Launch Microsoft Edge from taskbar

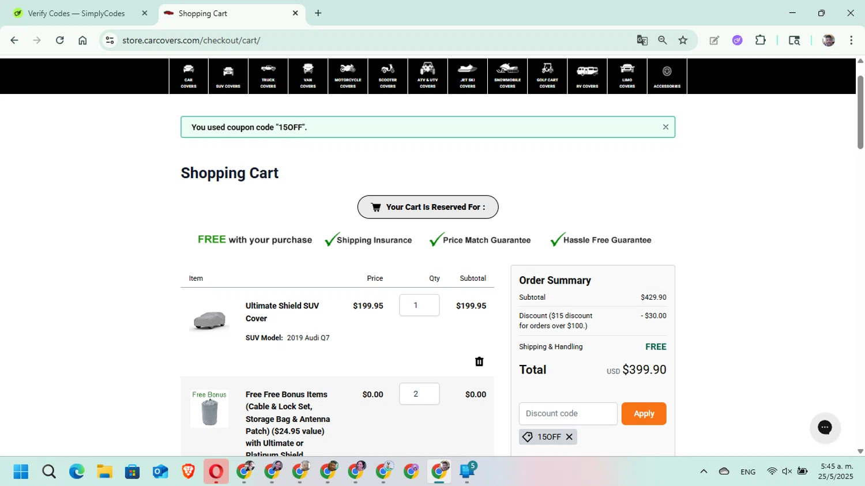pyautogui.click(x=77, y=472)
